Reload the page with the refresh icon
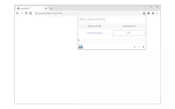Image resolution: width=175 pixels, height=109 pixels. pos(26,13)
